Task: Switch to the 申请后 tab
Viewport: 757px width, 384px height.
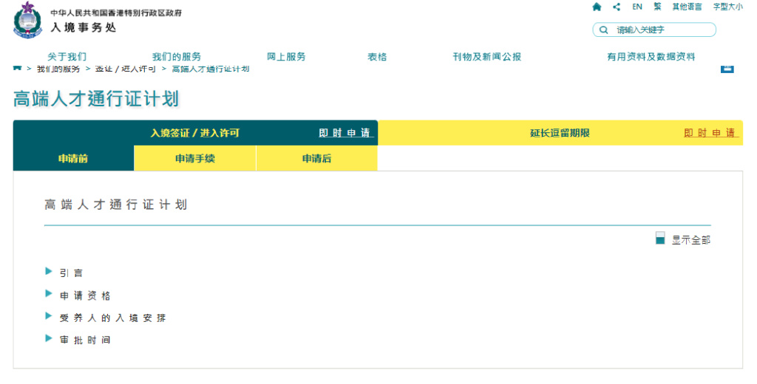Action: click(x=316, y=158)
